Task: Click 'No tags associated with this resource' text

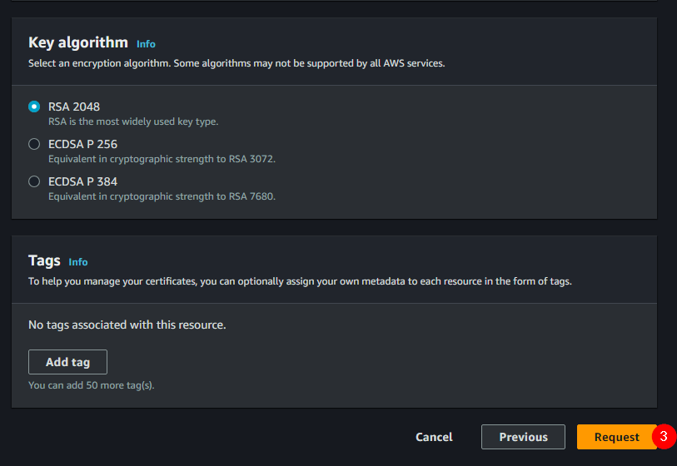Action: [x=127, y=325]
